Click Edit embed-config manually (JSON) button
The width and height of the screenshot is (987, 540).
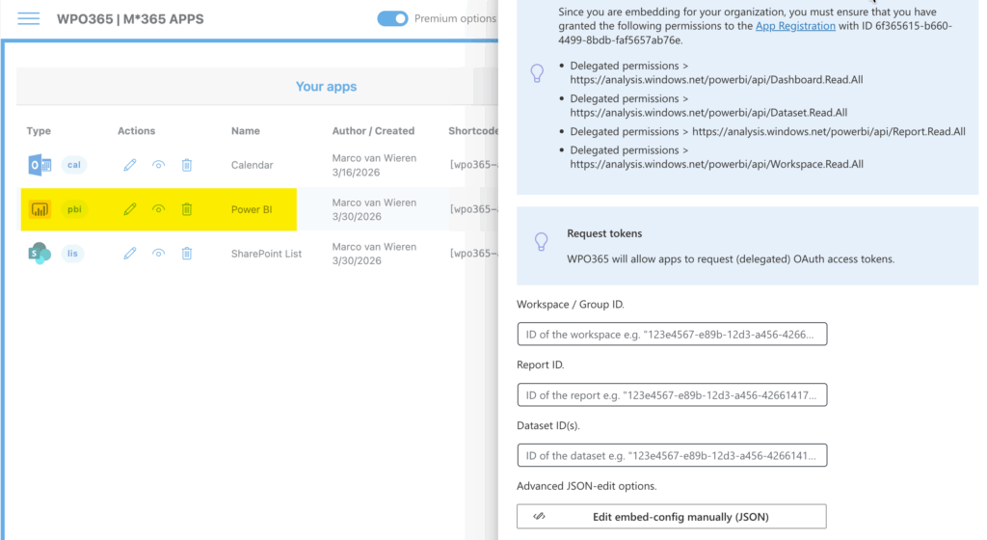click(x=672, y=517)
